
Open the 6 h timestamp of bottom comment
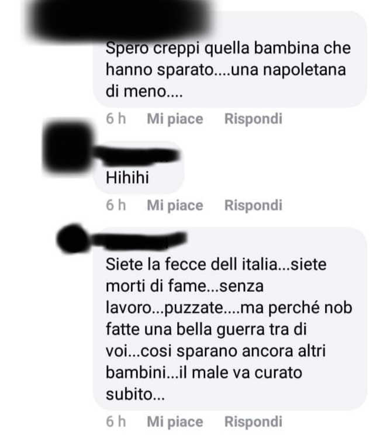116,422
